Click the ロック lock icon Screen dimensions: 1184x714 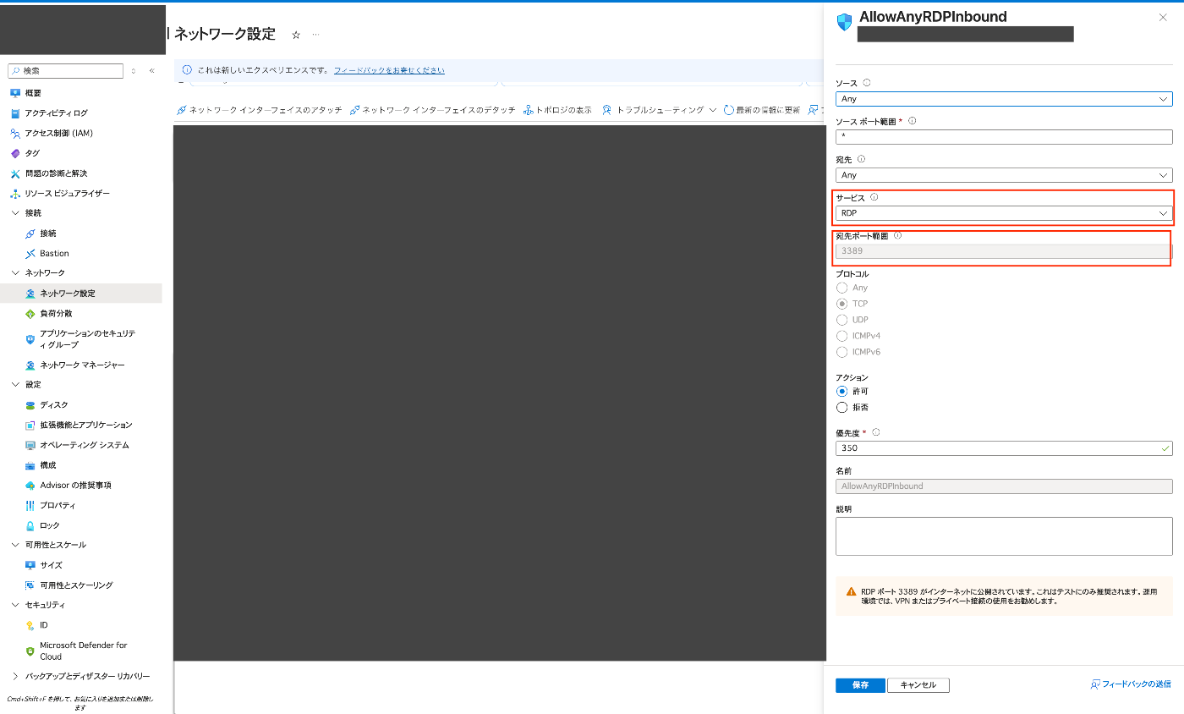point(30,526)
